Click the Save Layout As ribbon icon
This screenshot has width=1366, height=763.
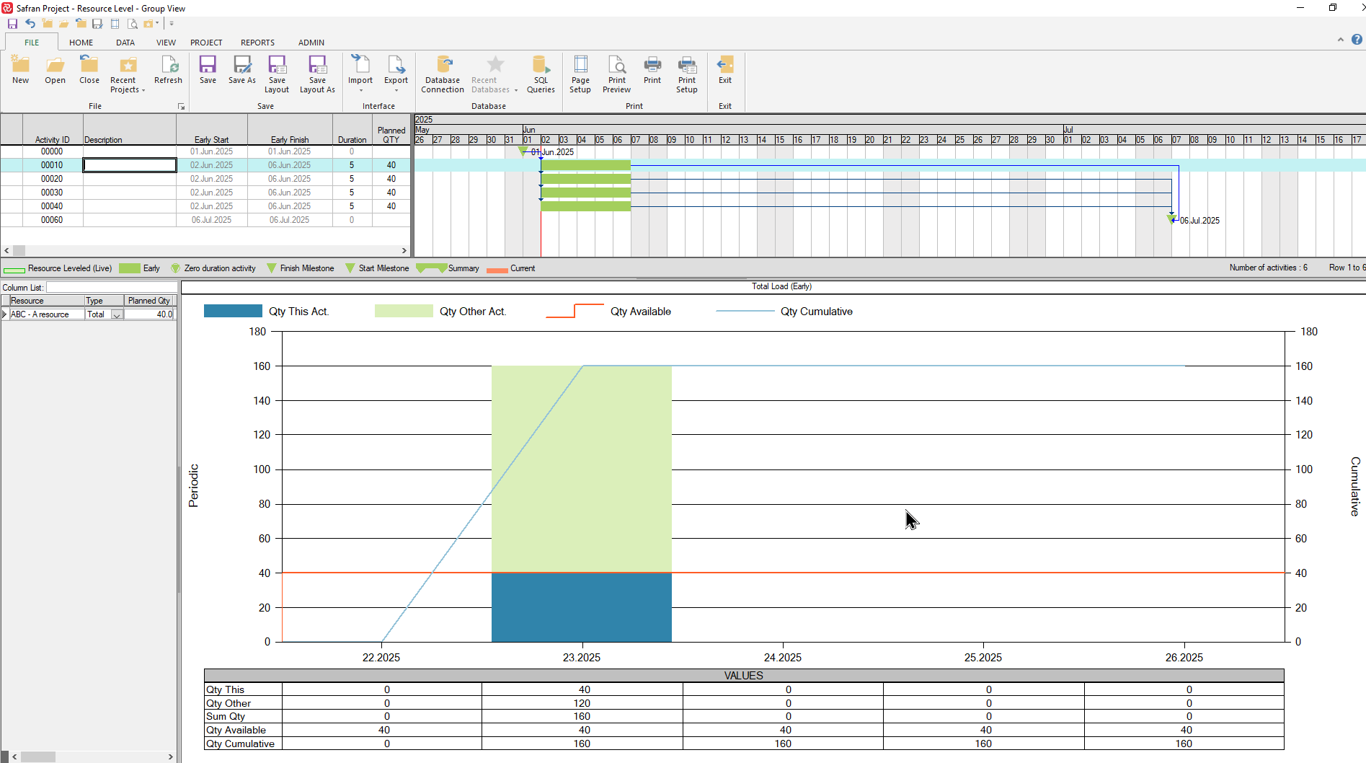point(317,74)
